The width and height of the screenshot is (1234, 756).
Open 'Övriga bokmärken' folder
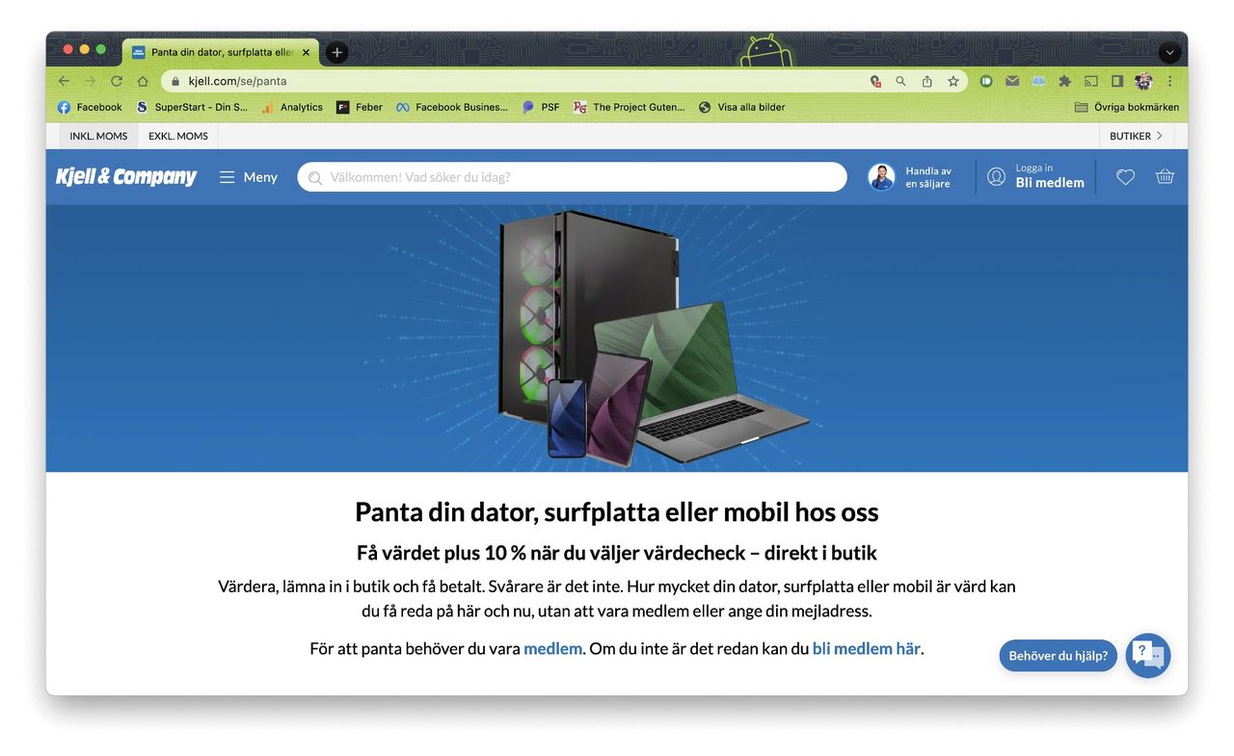[x=1126, y=107]
